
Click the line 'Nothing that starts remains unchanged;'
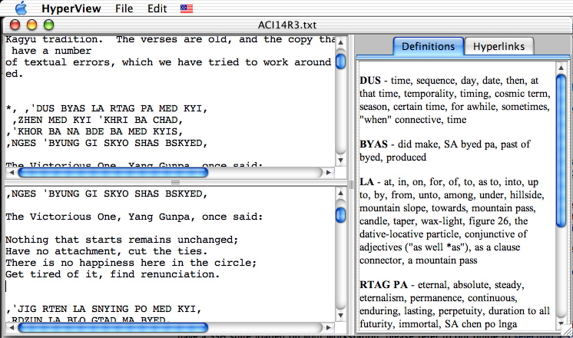121,240
